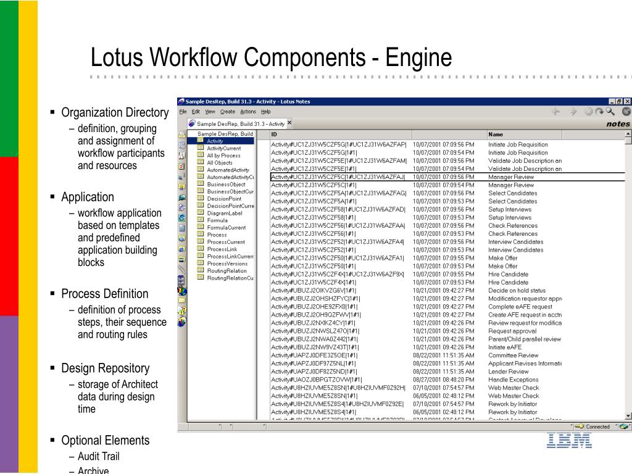Open the FormulaCurrent view
The height and width of the screenshot is (474, 632).
(226, 228)
